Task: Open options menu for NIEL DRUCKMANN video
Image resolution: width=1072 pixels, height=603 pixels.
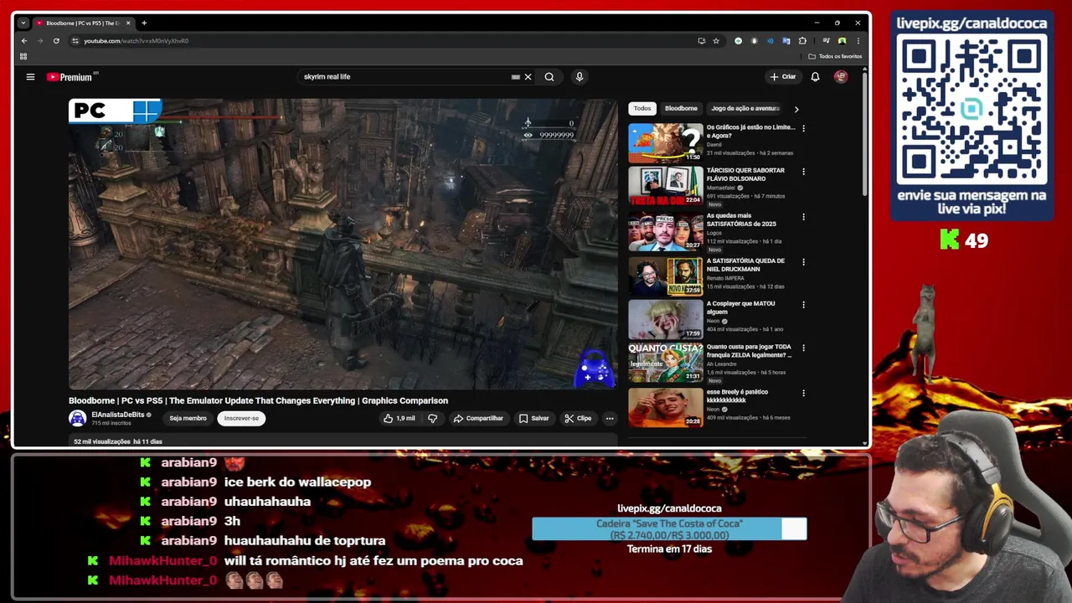Action: (803, 261)
